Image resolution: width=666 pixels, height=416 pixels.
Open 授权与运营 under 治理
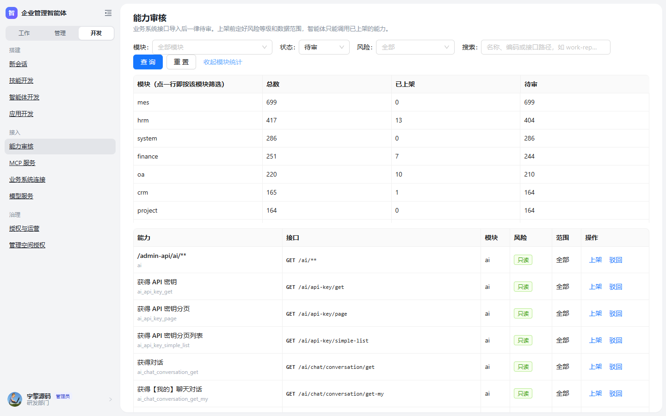(24, 228)
